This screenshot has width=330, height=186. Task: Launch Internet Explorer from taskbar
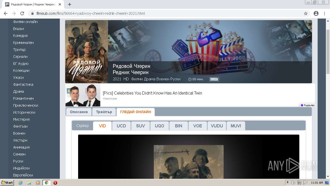click(x=21, y=183)
